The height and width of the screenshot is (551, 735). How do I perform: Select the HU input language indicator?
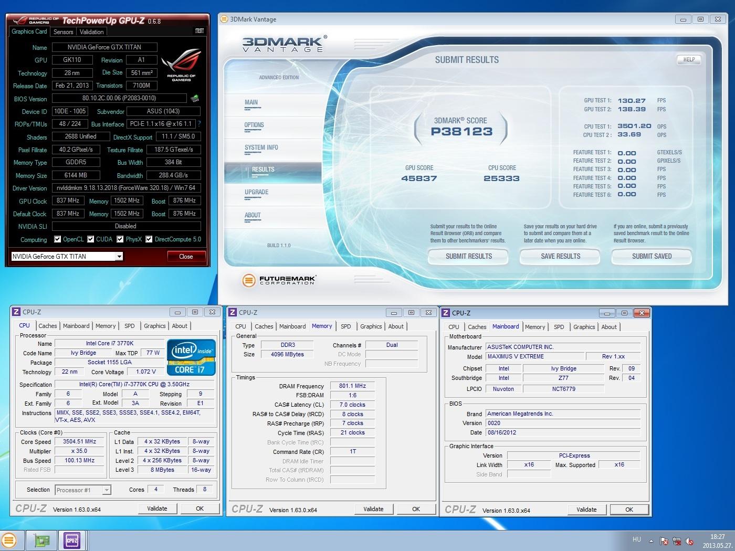(x=636, y=539)
